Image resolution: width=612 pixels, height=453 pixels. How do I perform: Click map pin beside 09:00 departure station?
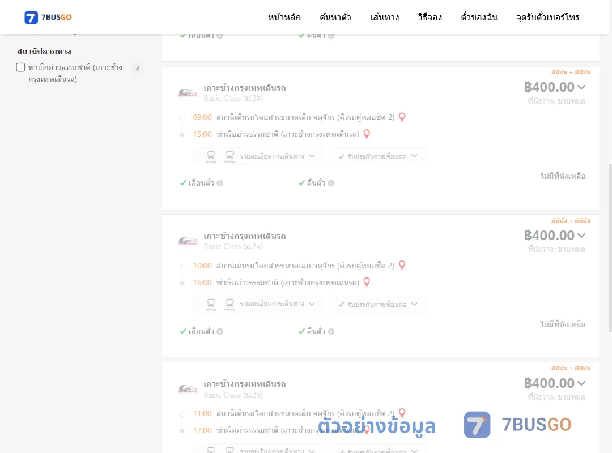tap(402, 117)
